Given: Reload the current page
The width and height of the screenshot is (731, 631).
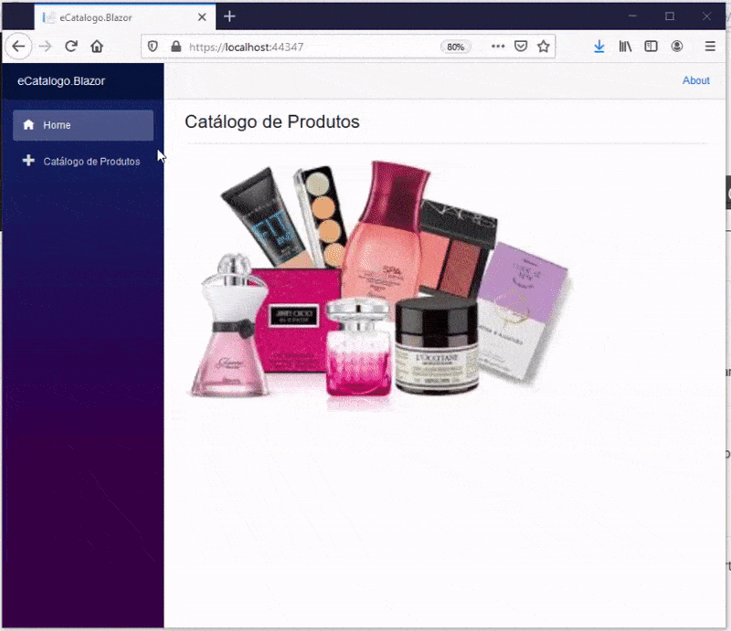Looking at the screenshot, I should (x=71, y=47).
